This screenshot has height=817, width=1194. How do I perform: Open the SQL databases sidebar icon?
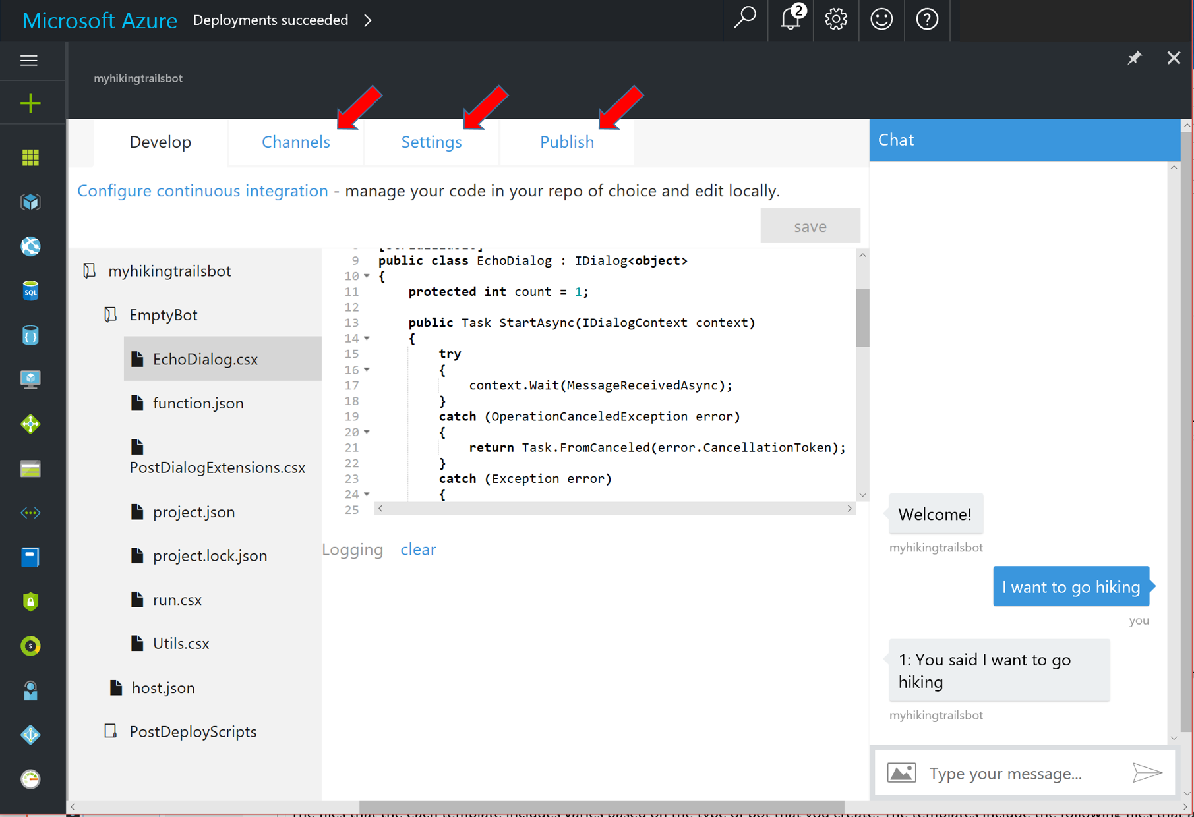30,291
